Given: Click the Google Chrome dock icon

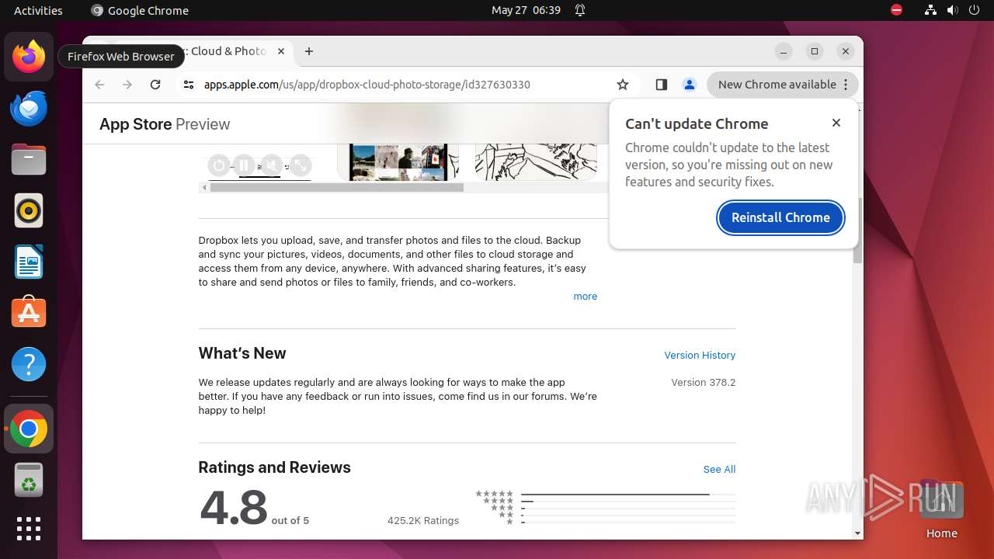Looking at the screenshot, I should tap(29, 429).
